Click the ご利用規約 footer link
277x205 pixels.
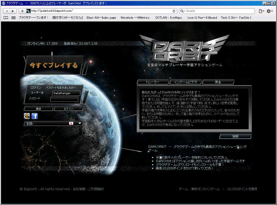96,189
